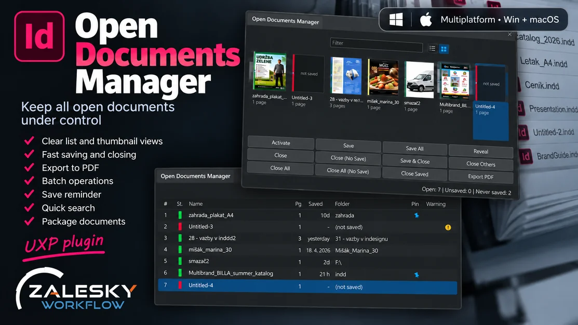Click the Save & Close button

pos(415,161)
